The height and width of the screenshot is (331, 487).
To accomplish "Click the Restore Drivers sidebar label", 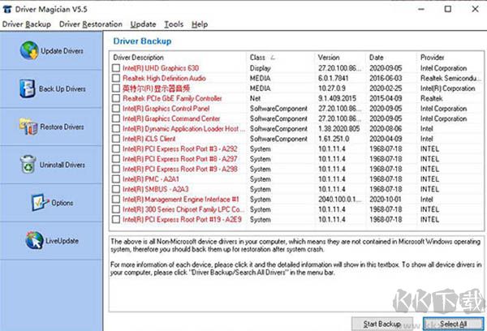I will pyautogui.click(x=62, y=127).
